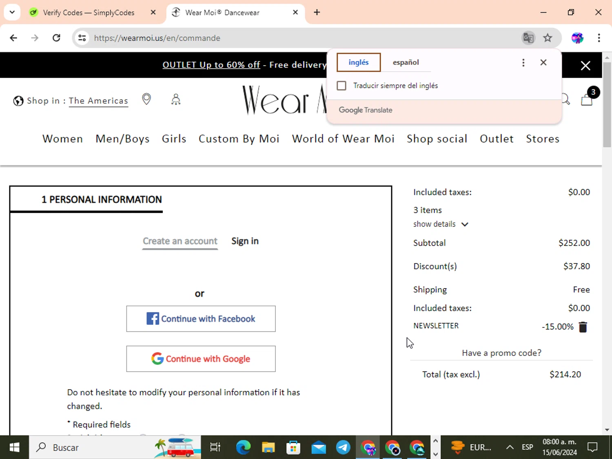
Task: Dismiss the outlet promo banner
Action: click(x=585, y=66)
